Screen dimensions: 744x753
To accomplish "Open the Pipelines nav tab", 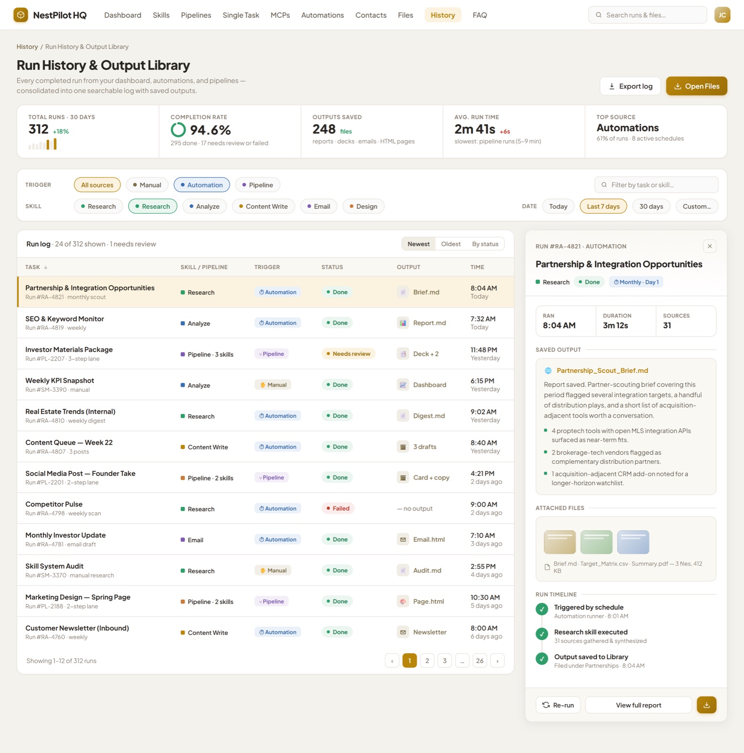I will pyautogui.click(x=196, y=15).
